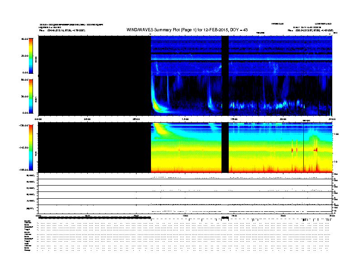Click the bright yellow burst in RAD1 spectrogram
Viewport: 358px width, 277px height.
(x=156, y=106)
